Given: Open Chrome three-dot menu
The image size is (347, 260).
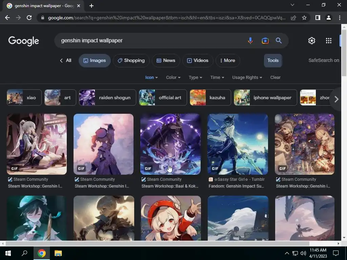Looking at the screenshot, I should (x=340, y=18).
